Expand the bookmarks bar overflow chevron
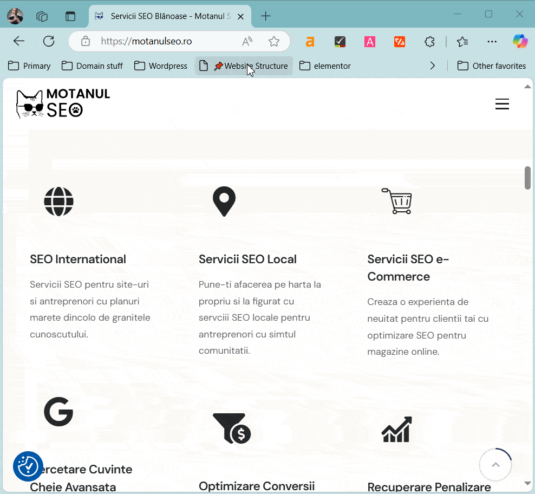 (x=432, y=66)
